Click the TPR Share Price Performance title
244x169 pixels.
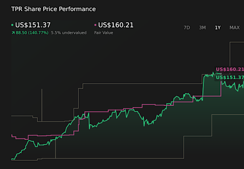click(53, 9)
